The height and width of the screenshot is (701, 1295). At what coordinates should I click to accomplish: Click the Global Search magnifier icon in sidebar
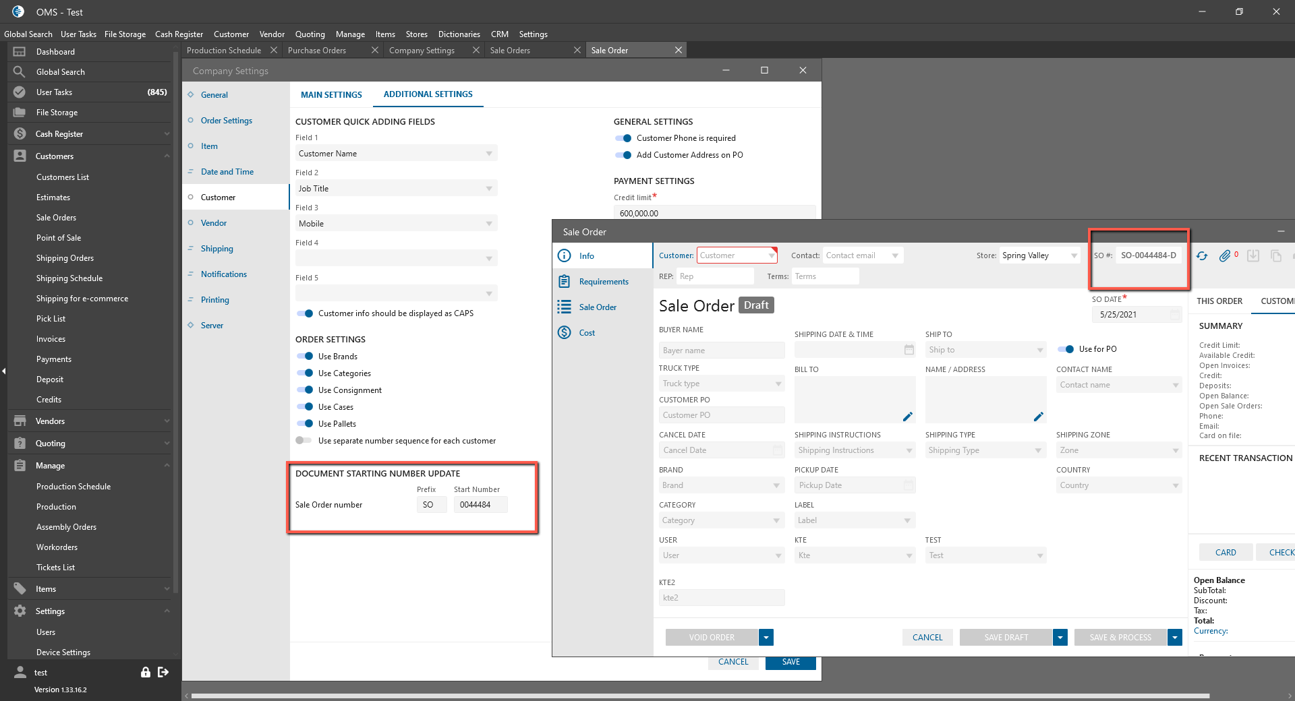click(20, 72)
